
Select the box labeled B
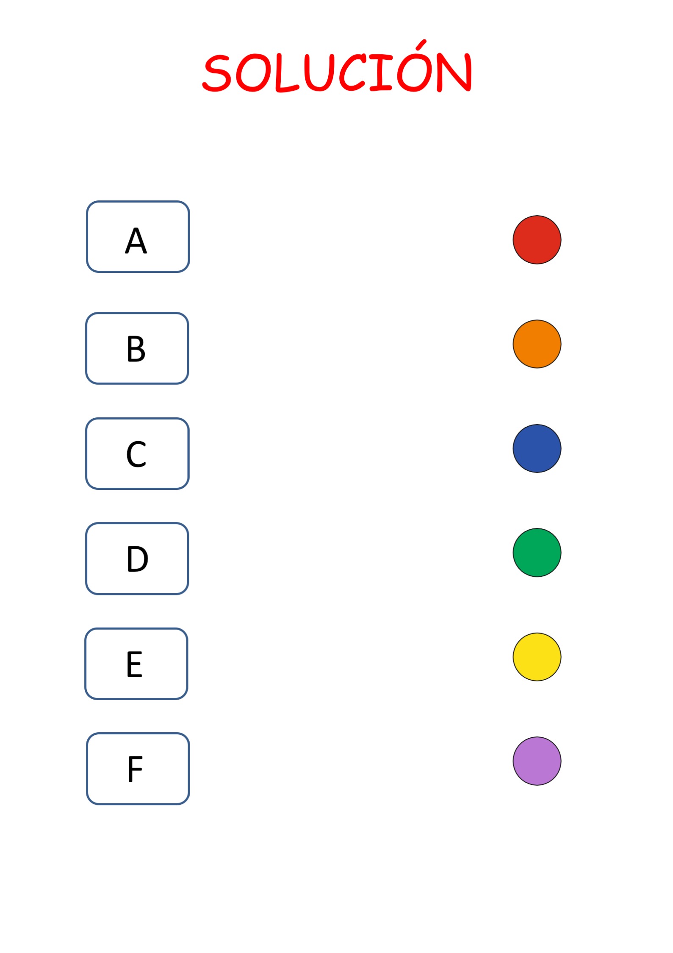[x=137, y=348]
